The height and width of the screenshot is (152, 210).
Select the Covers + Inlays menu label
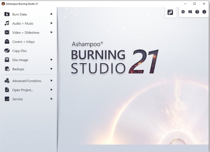tap(23, 42)
